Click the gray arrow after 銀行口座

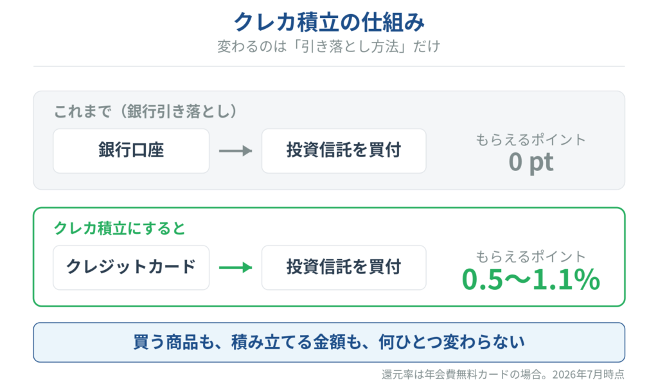pyautogui.click(x=235, y=150)
